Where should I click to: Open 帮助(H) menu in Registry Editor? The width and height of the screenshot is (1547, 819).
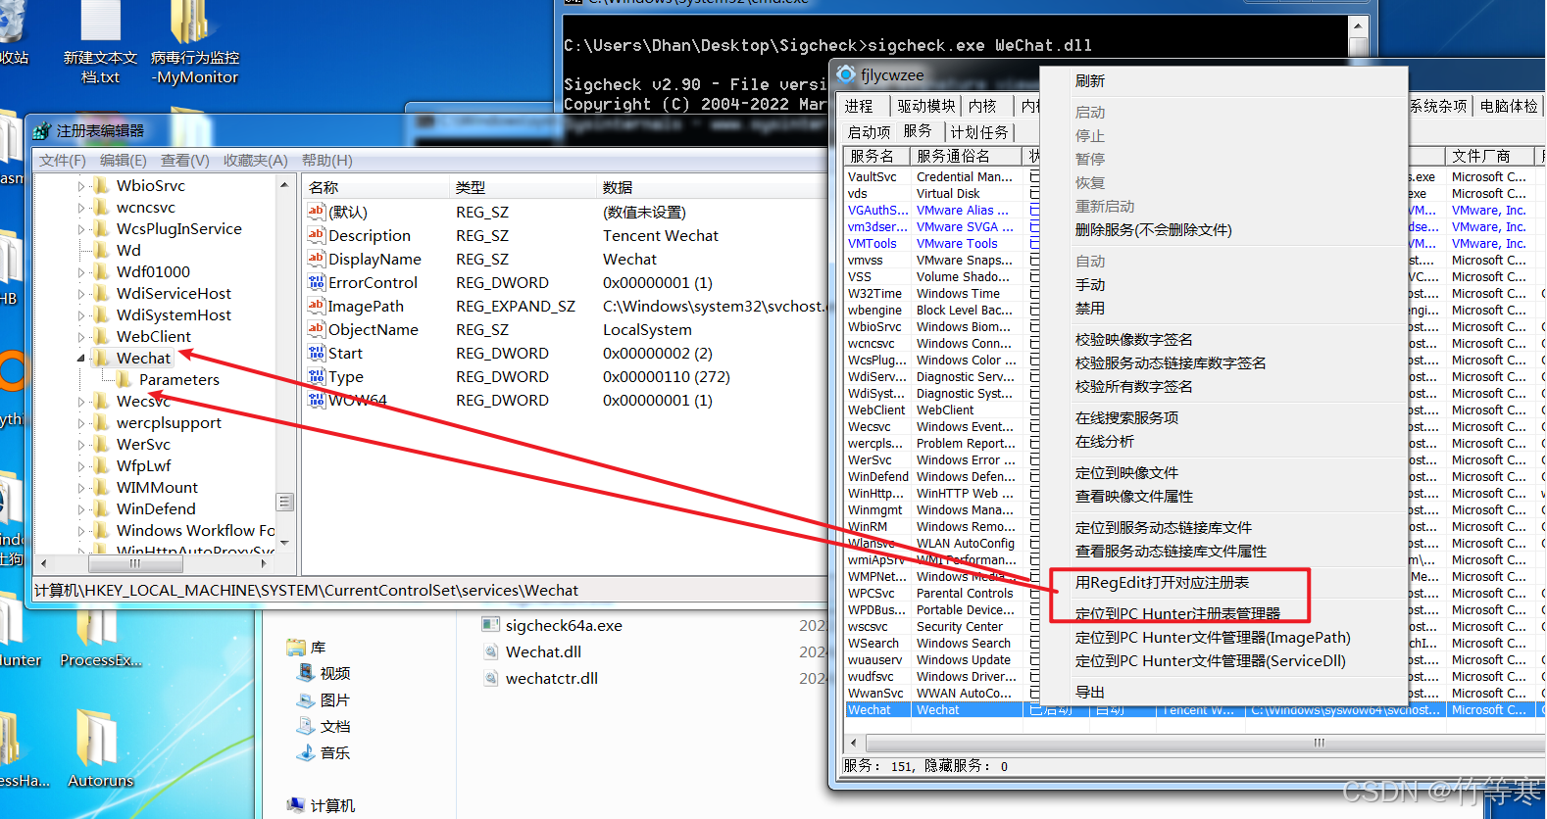[327, 161]
